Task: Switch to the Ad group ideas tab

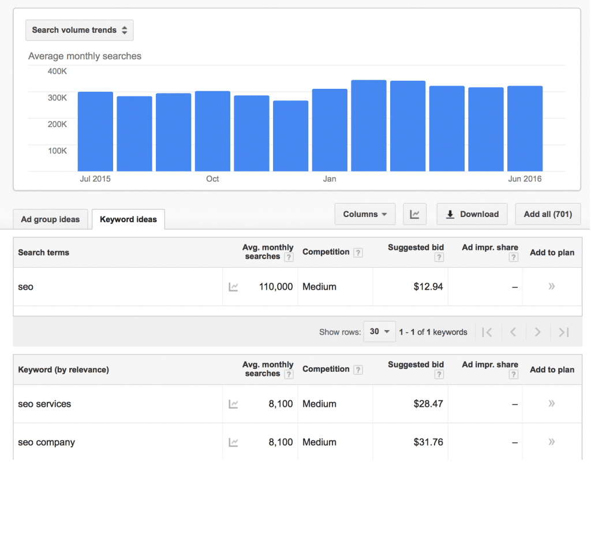Action: click(50, 219)
